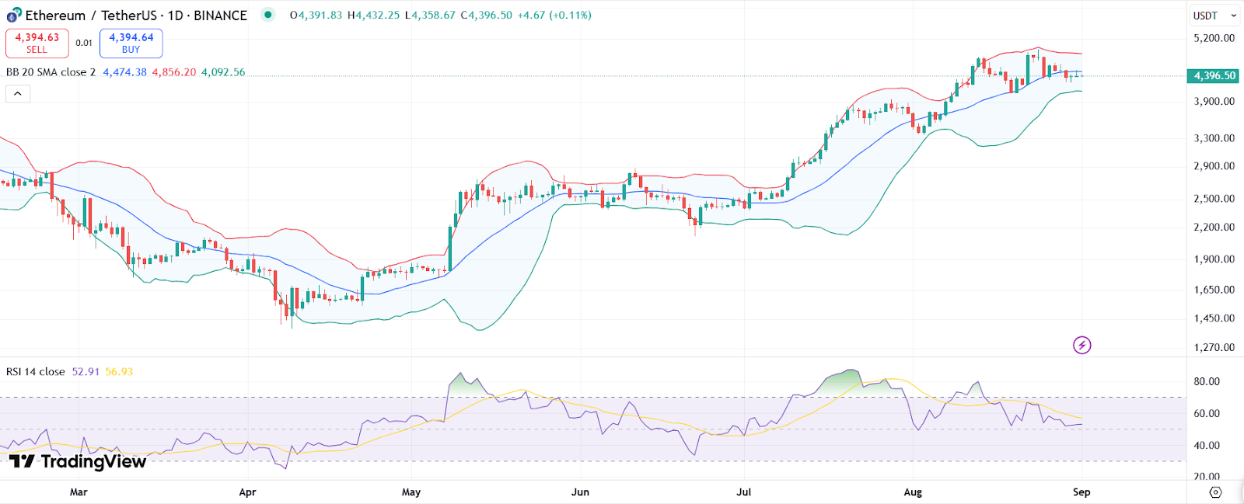Click the Sep label on time axis
This screenshot has height=504, width=1244.
tap(1082, 492)
